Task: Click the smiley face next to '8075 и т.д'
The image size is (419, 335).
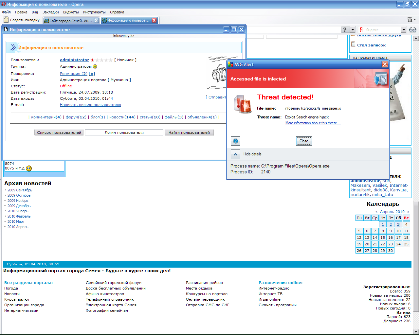Action: (29, 168)
